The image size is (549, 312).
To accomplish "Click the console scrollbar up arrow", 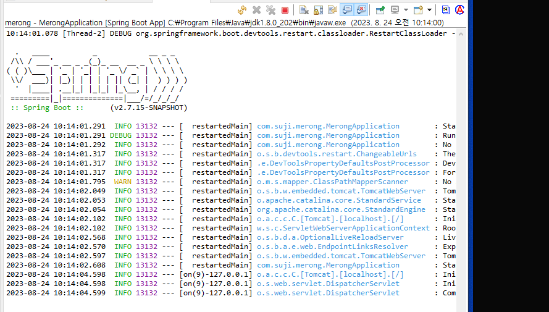I will (461, 34).
